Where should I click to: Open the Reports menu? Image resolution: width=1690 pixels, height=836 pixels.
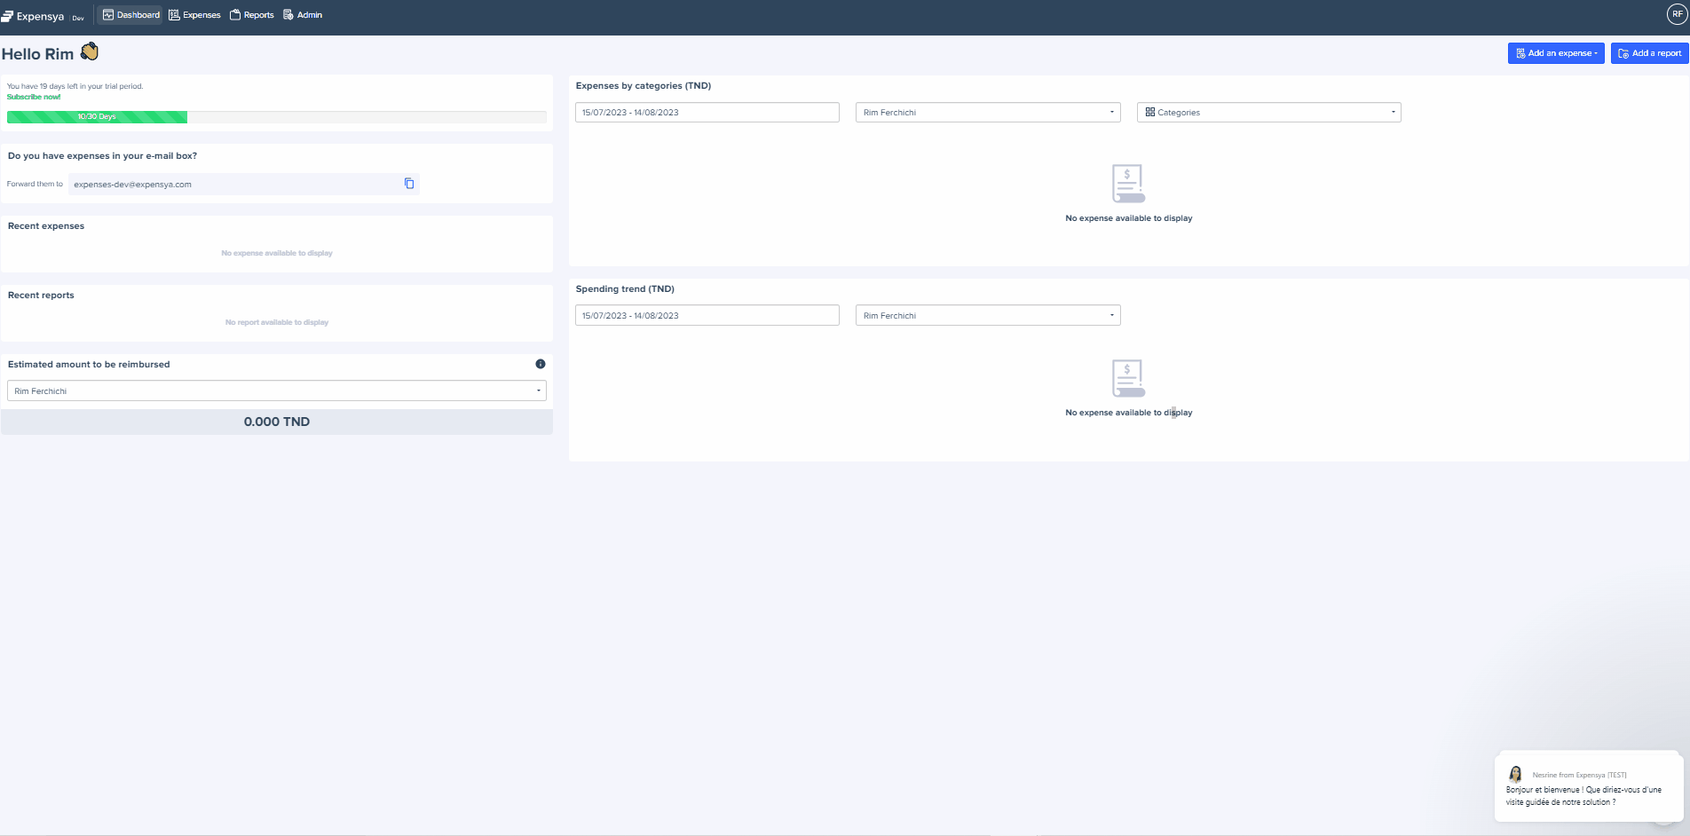coord(252,15)
